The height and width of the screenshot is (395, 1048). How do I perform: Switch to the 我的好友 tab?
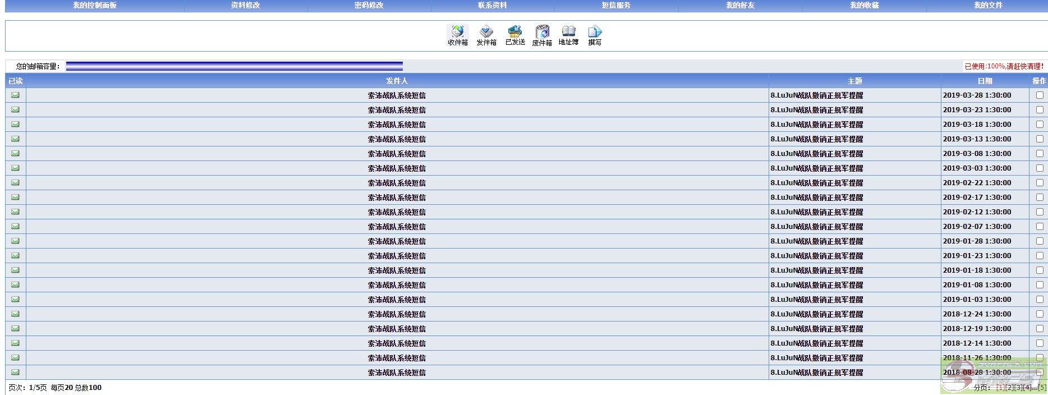pyautogui.click(x=740, y=5)
